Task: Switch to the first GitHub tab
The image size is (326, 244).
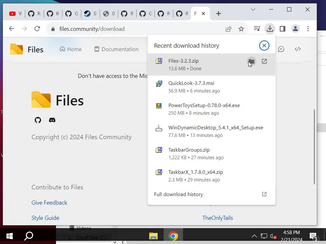Action: 34,14
